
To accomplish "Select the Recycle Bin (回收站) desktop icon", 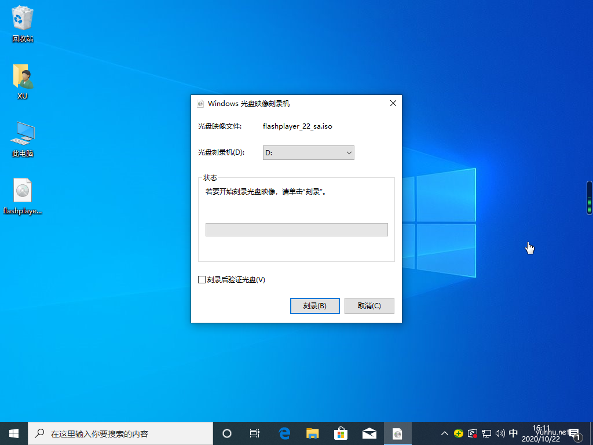I will coord(23,24).
